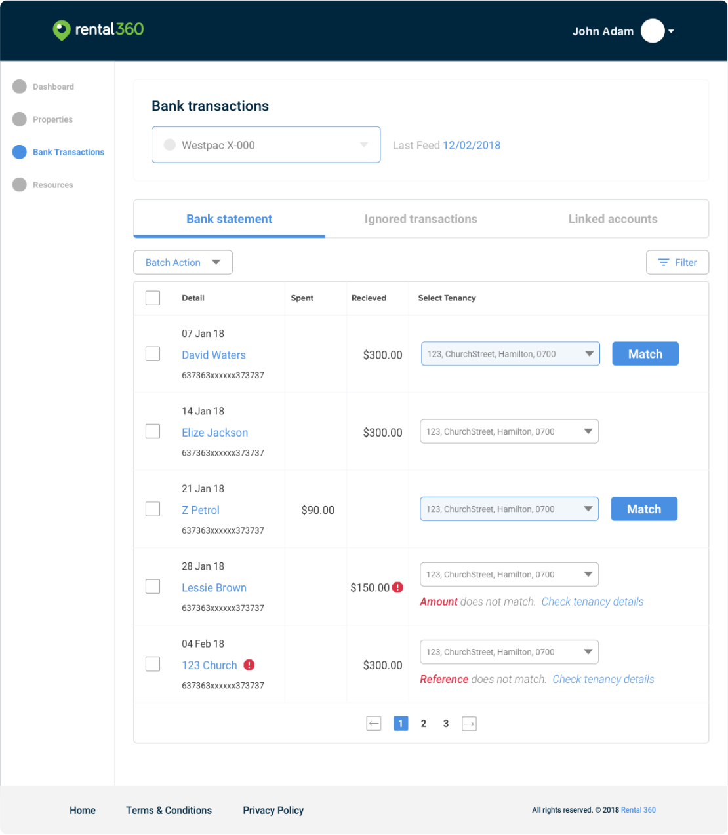Click the red alert icon beside 123 Church

pyautogui.click(x=249, y=665)
